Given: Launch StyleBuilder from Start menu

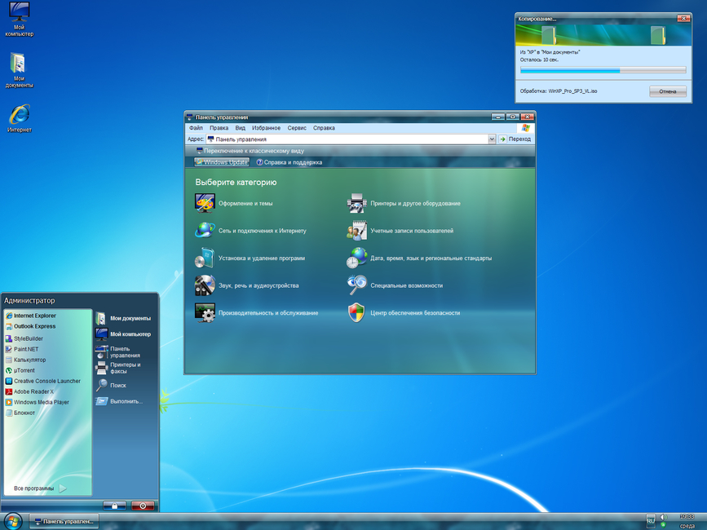Looking at the screenshot, I should (24, 338).
